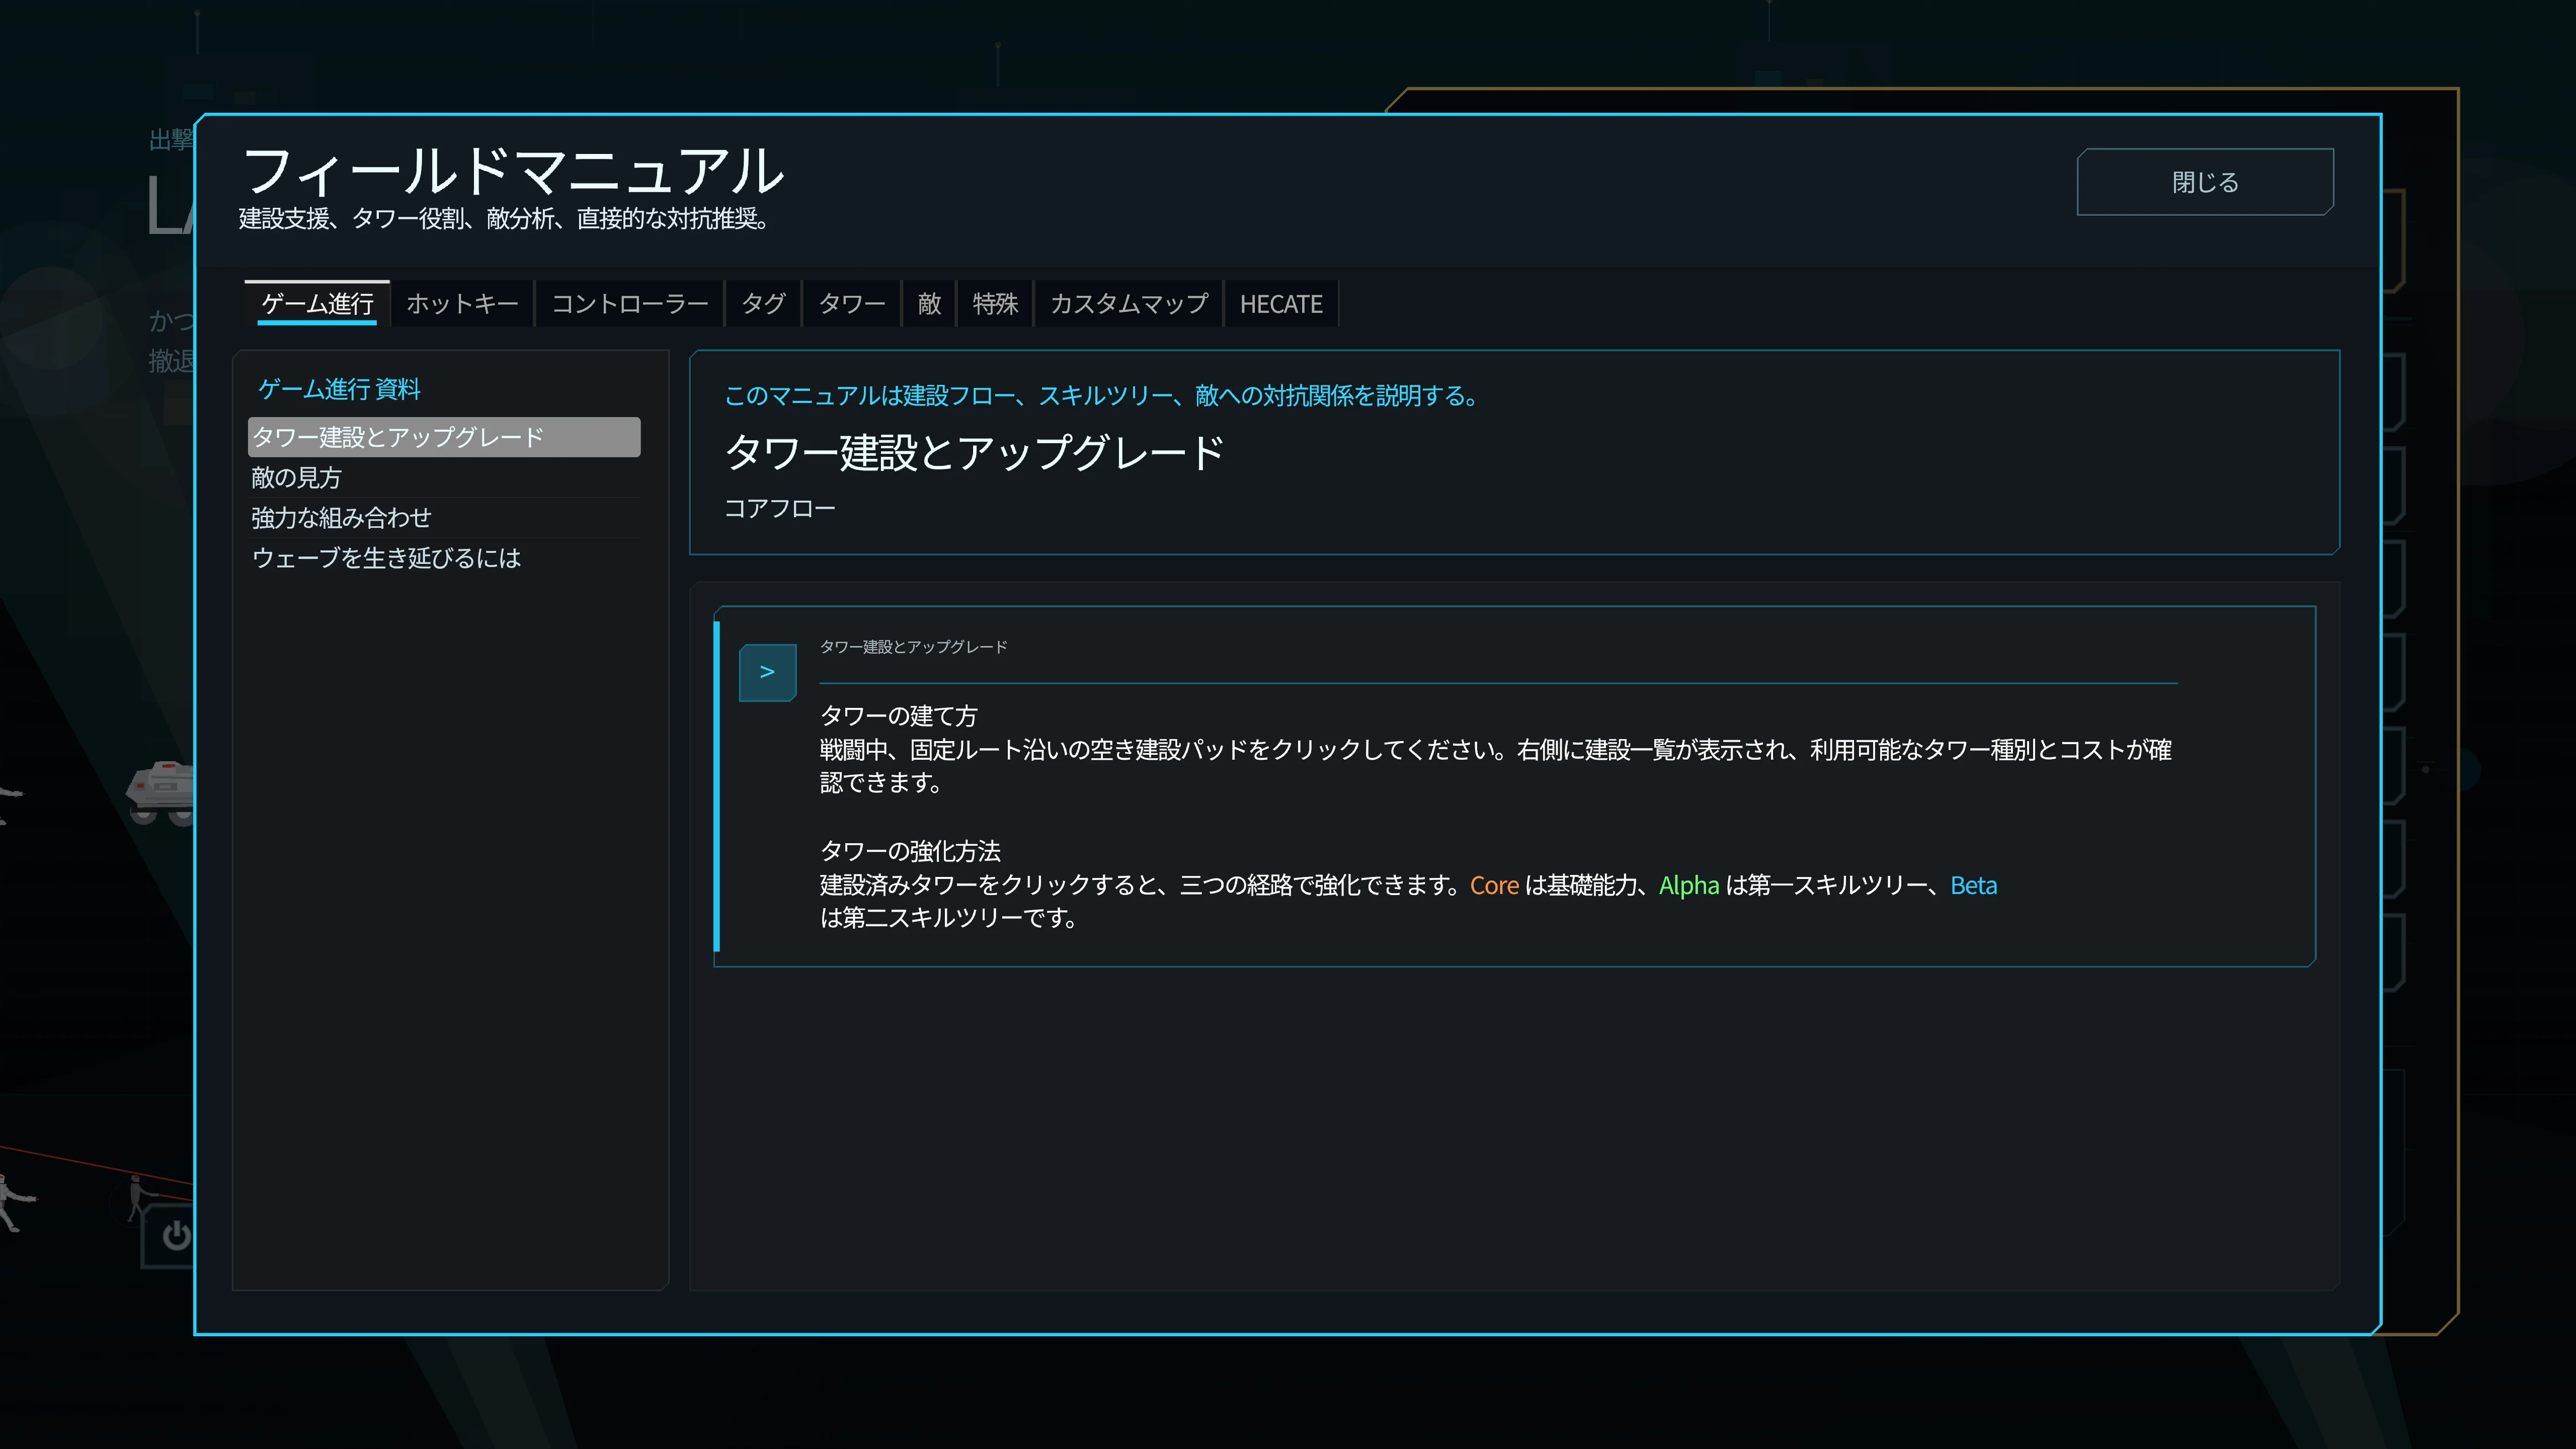Select the 敵の見方 sidebar entry

444,478
